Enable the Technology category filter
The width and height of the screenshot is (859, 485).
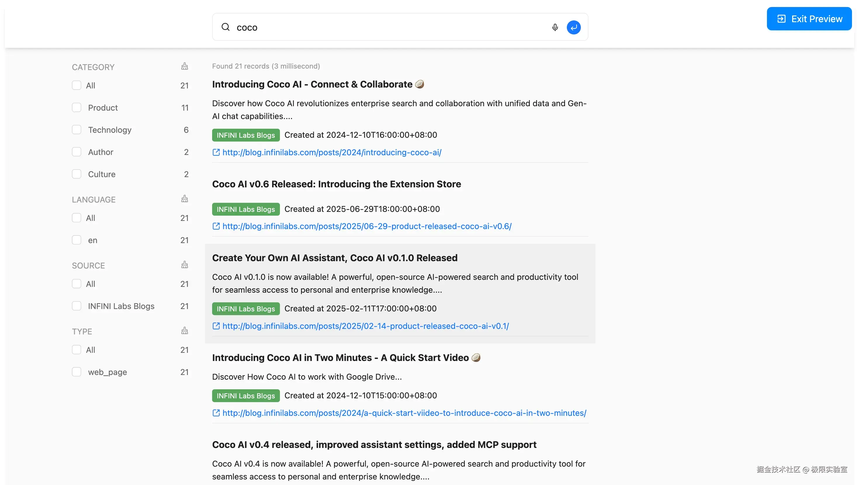77,130
